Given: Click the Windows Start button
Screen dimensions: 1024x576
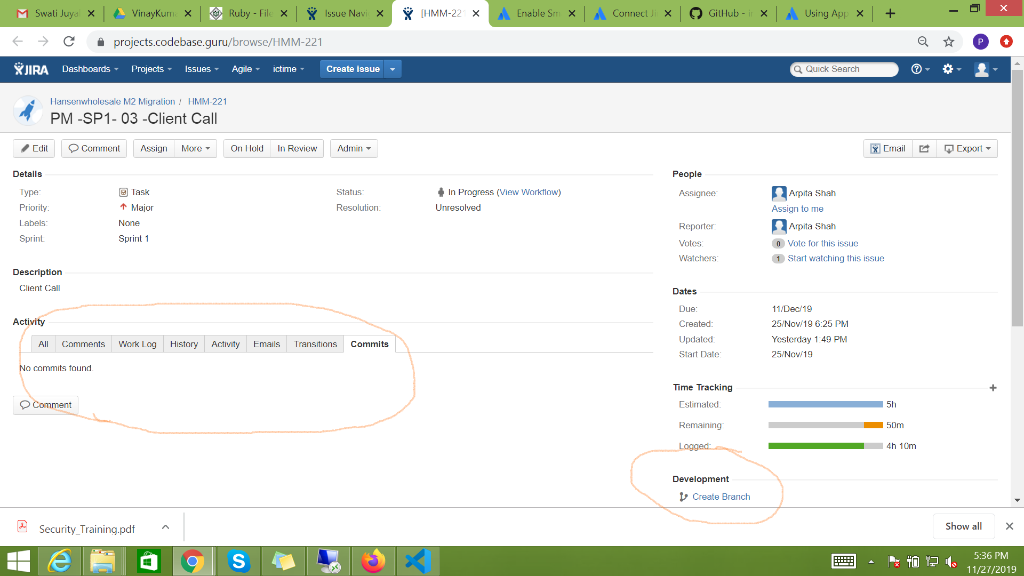Looking at the screenshot, I should [x=19, y=561].
